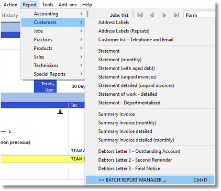Viewport: 221px width, 191px height.
Task: Open the Add-ons menu
Action: pyautogui.click(x=68, y=5)
